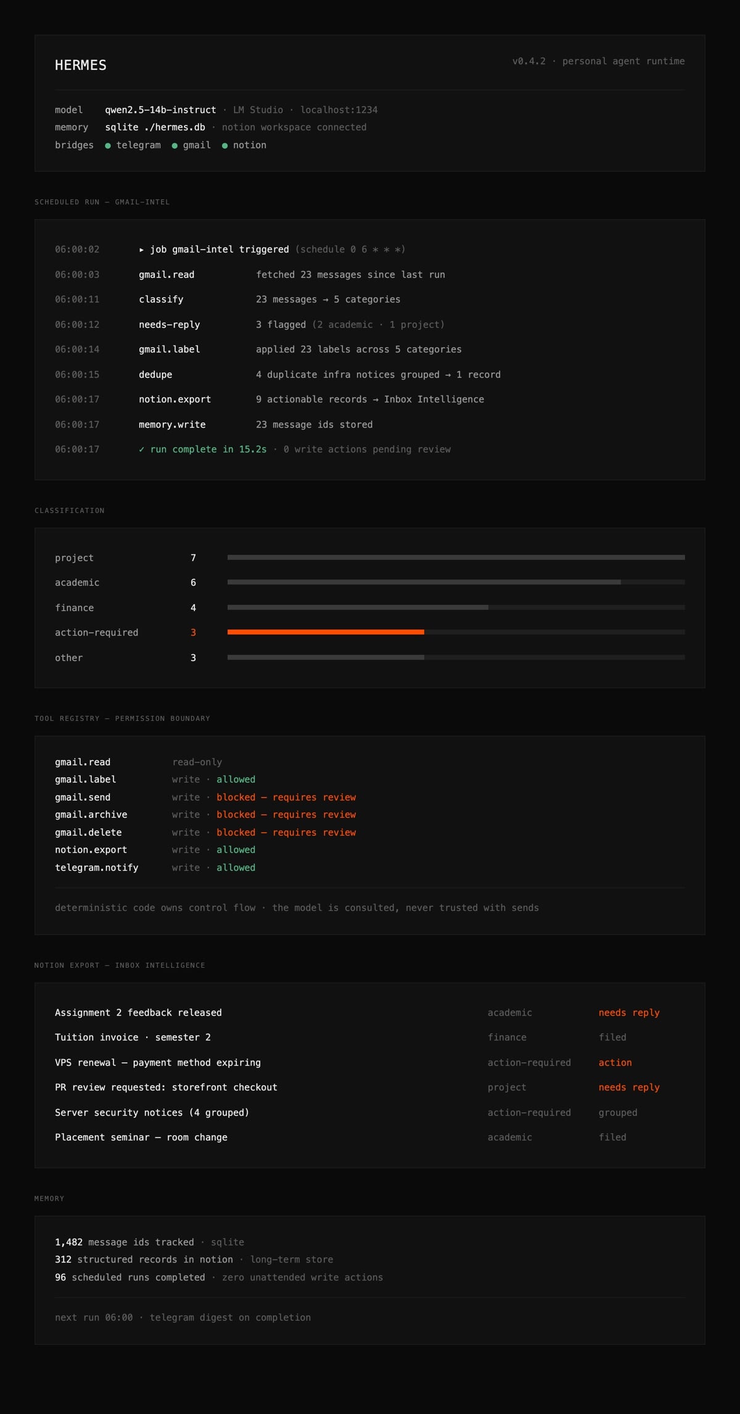This screenshot has width=740, height=1414.
Task: Click the action-required count 3
Action: click(x=193, y=633)
